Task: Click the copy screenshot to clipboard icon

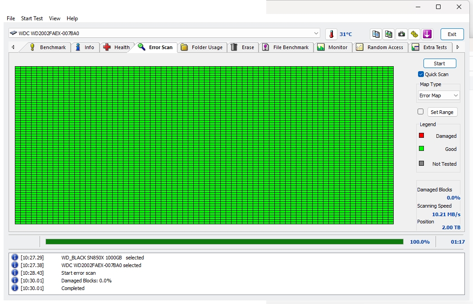Action: click(x=388, y=34)
